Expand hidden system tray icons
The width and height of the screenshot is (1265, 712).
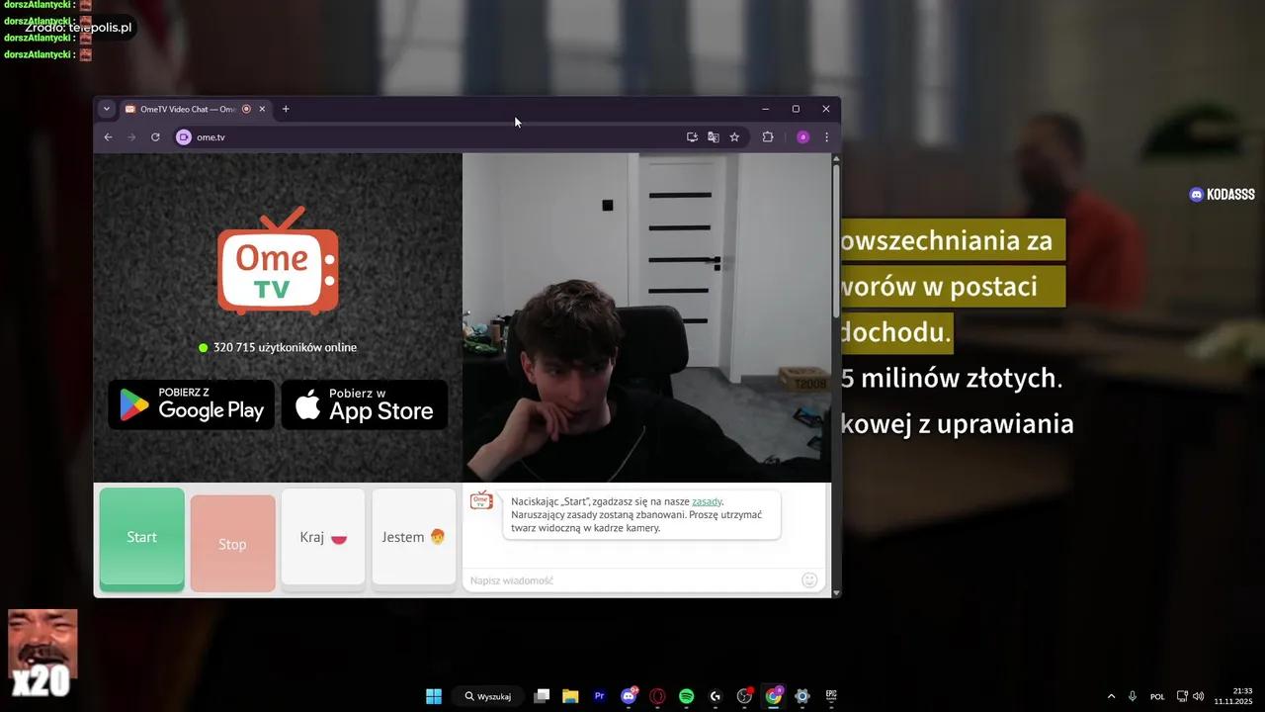click(x=1111, y=696)
